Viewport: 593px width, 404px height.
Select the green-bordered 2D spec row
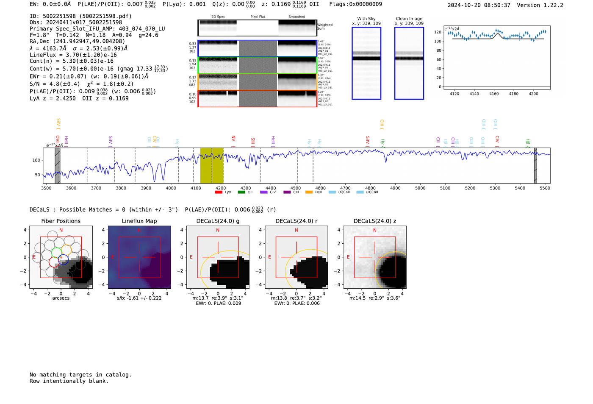click(x=257, y=65)
